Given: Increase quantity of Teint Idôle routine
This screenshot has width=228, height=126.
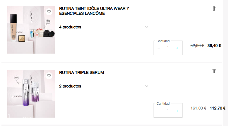Looking at the screenshot, I should pos(177,48).
